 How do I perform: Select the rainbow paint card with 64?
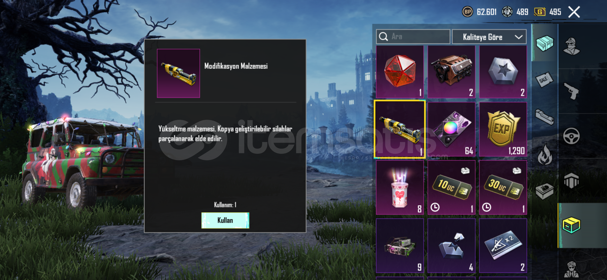click(x=451, y=129)
